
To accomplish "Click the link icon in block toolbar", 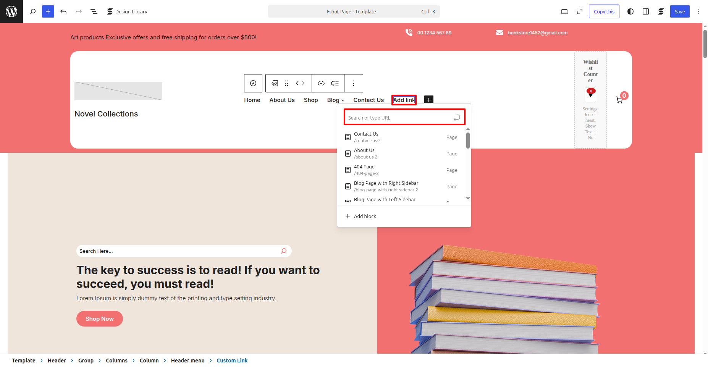I will pos(321,83).
